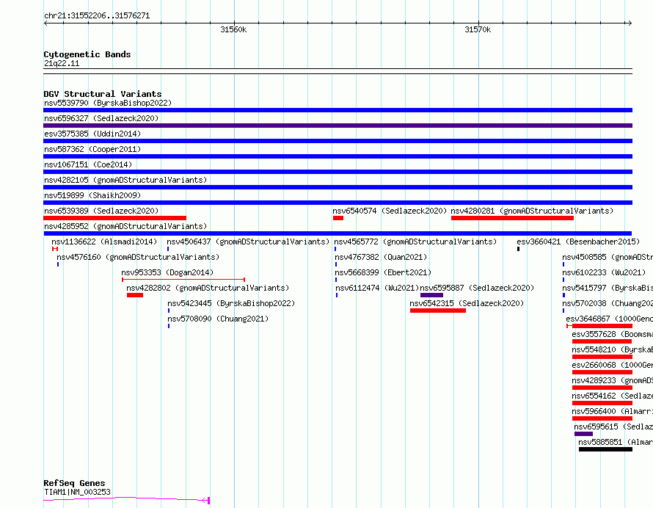Click the 31560k ruler label
653x508 pixels.
tap(233, 29)
